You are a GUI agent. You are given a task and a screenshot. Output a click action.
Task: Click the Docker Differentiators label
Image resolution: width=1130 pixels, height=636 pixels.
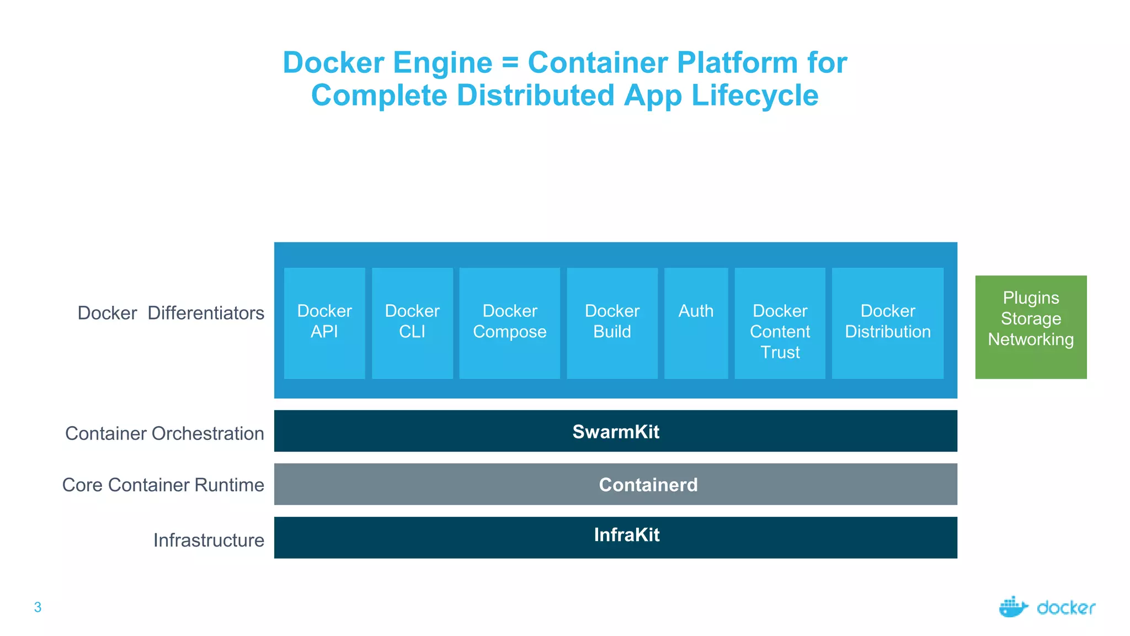pos(170,313)
